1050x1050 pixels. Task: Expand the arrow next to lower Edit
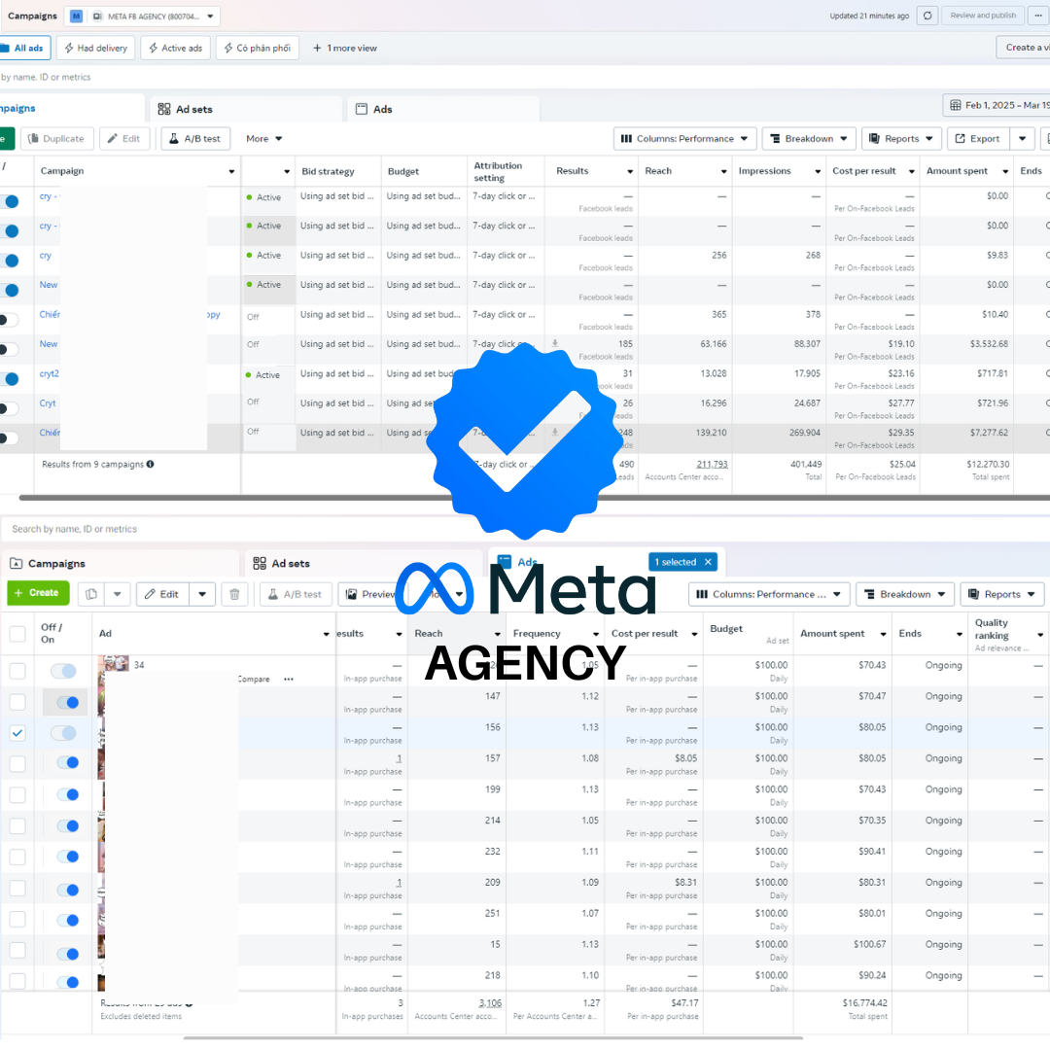point(202,594)
